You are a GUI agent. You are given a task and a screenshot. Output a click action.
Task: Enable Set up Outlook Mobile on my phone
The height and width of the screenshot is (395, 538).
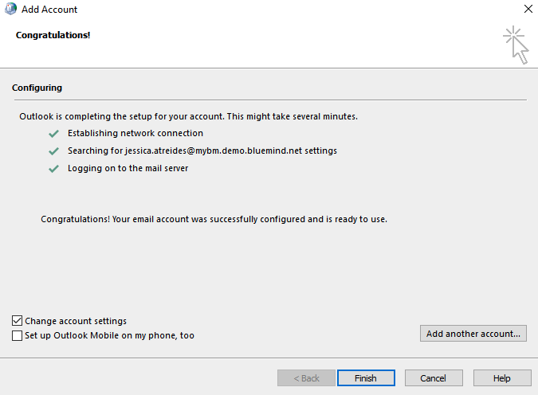(x=18, y=335)
